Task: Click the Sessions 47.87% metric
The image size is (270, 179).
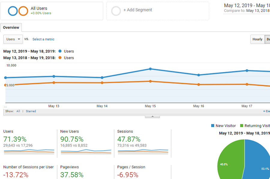Action: click(129, 139)
